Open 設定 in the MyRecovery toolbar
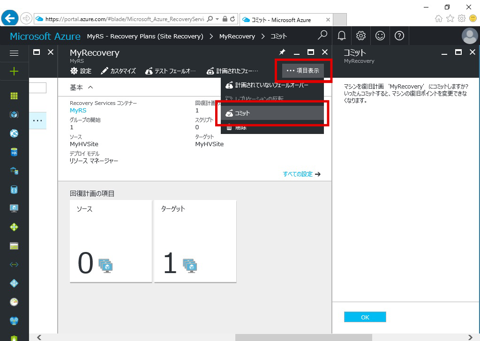Image resolution: width=480 pixels, height=341 pixels. tap(81, 71)
